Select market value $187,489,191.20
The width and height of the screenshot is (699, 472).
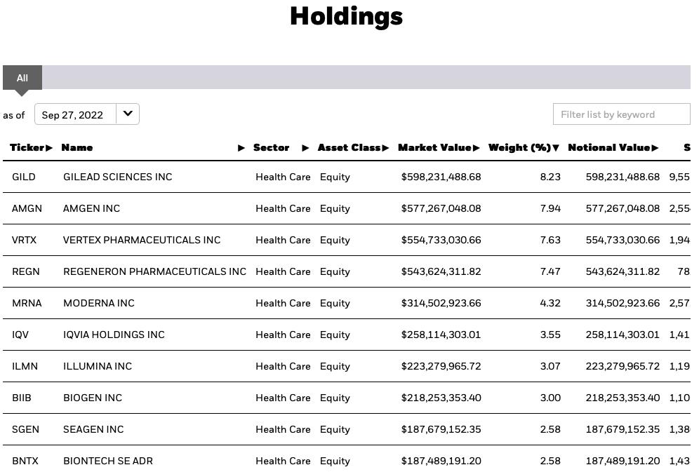441,461
